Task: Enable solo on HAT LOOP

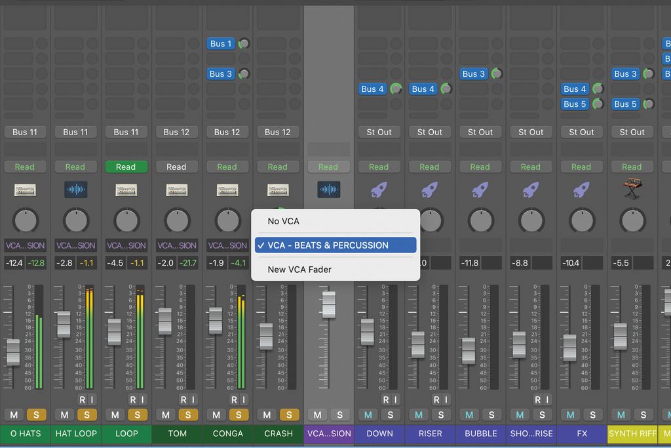Action: [87, 415]
